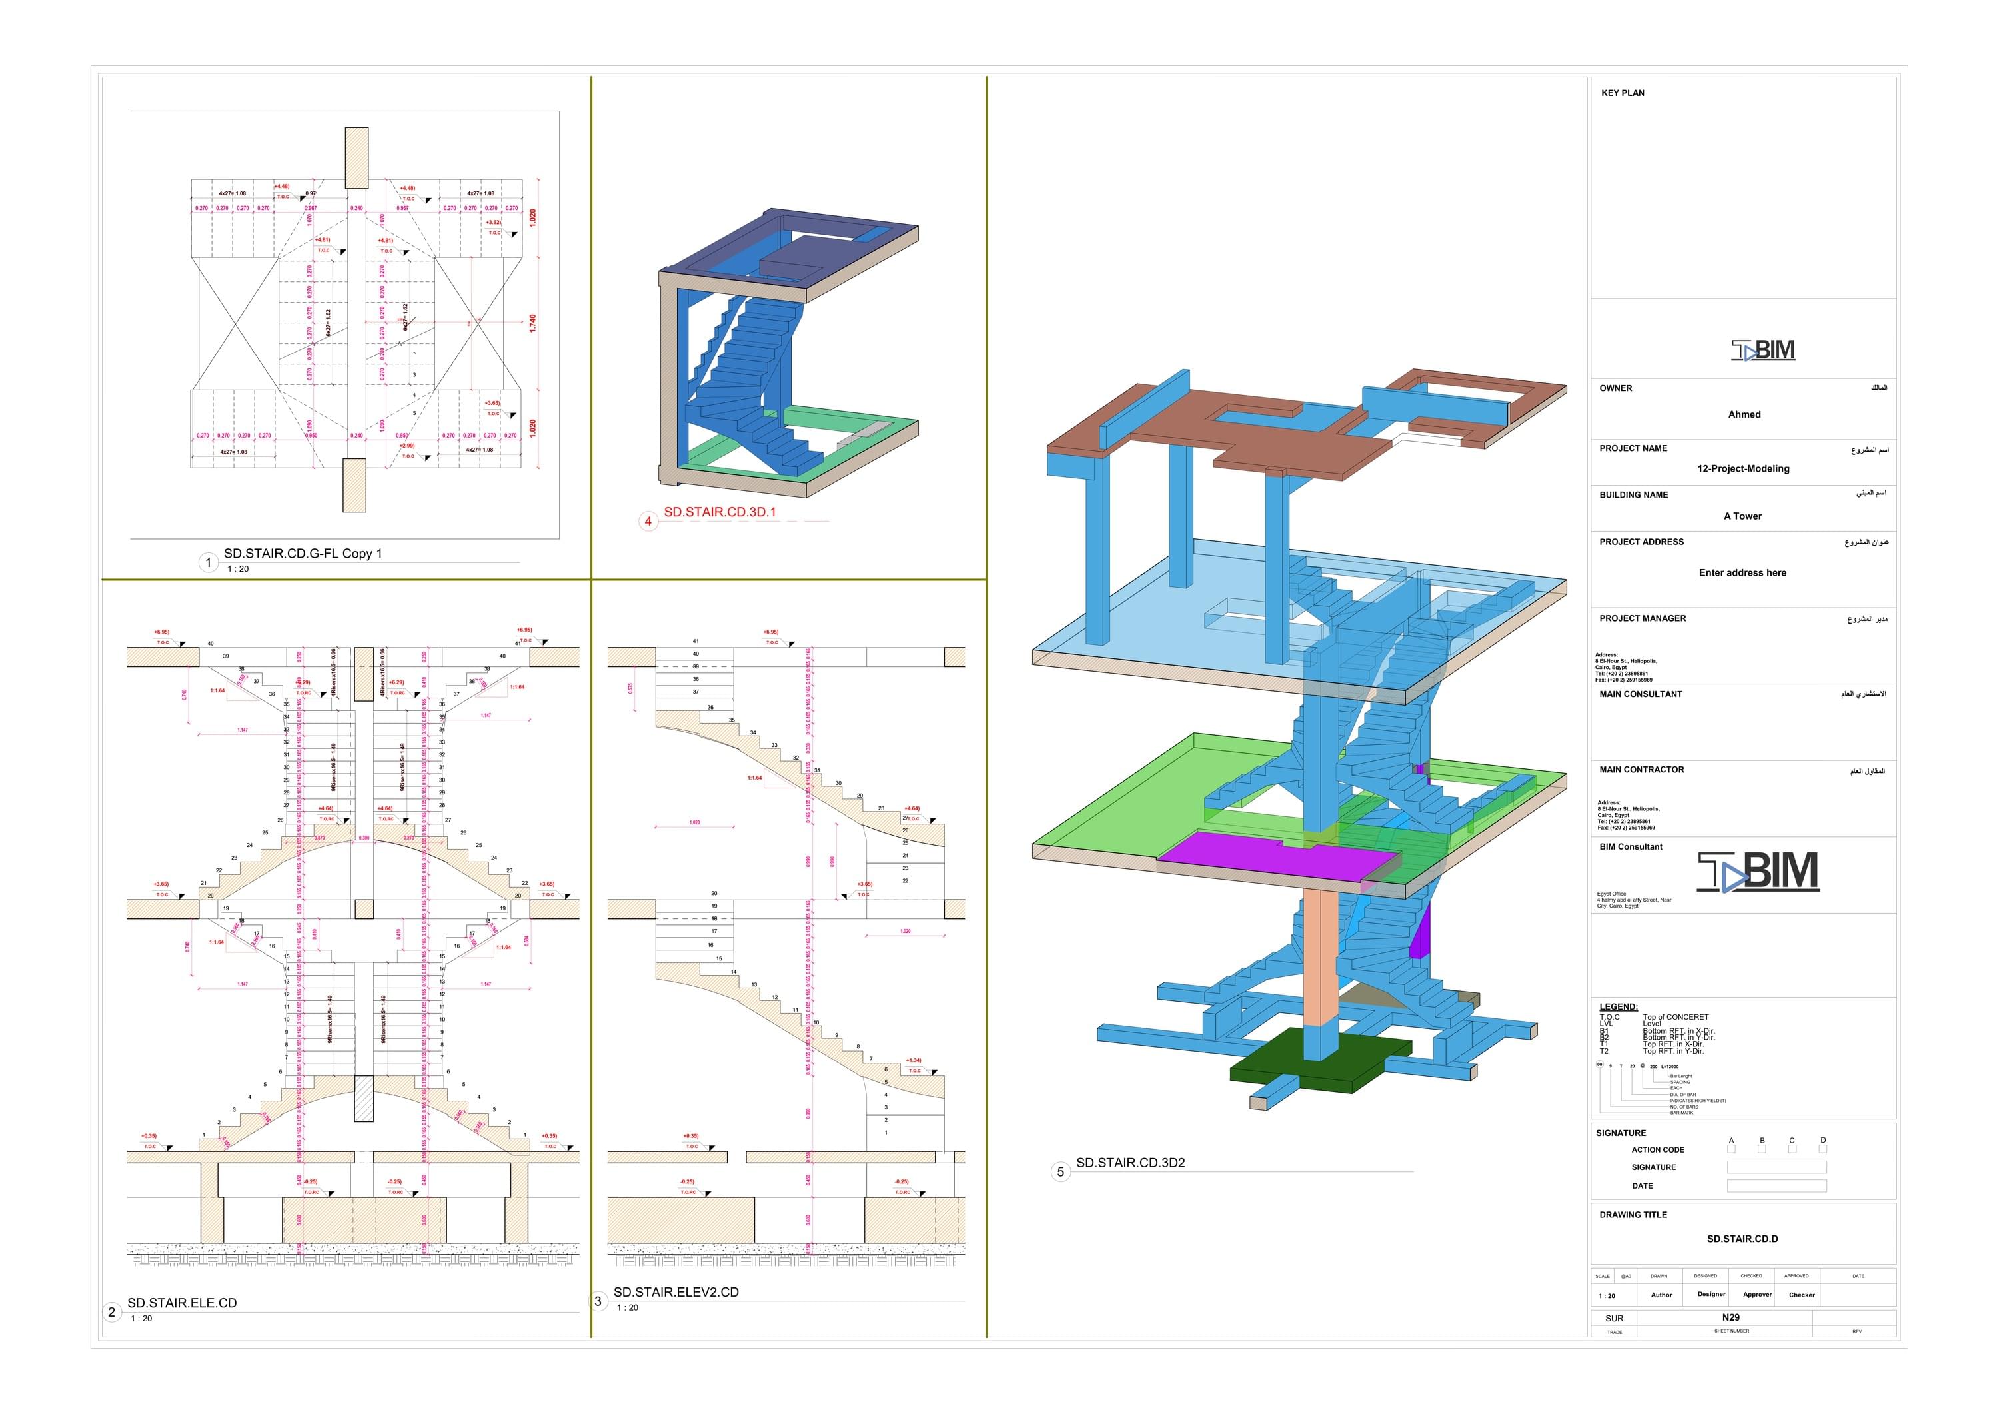The width and height of the screenshot is (1999, 1414).
Task: Select the SD.STAIR.CD.3D.1 view title
Action: click(719, 512)
